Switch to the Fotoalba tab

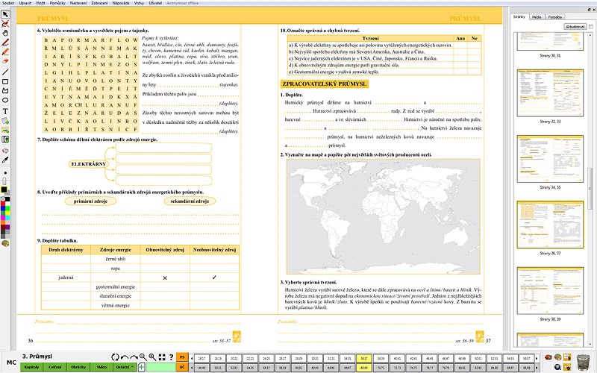coord(554,17)
